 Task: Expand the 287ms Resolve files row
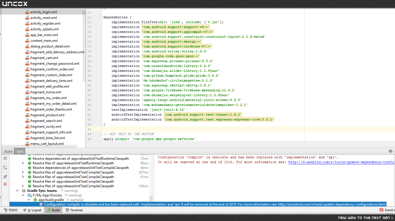[x=23, y=172]
